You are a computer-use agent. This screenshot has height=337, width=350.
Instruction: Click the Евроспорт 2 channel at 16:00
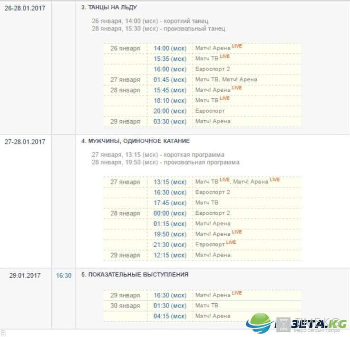click(x=213, y=69)
